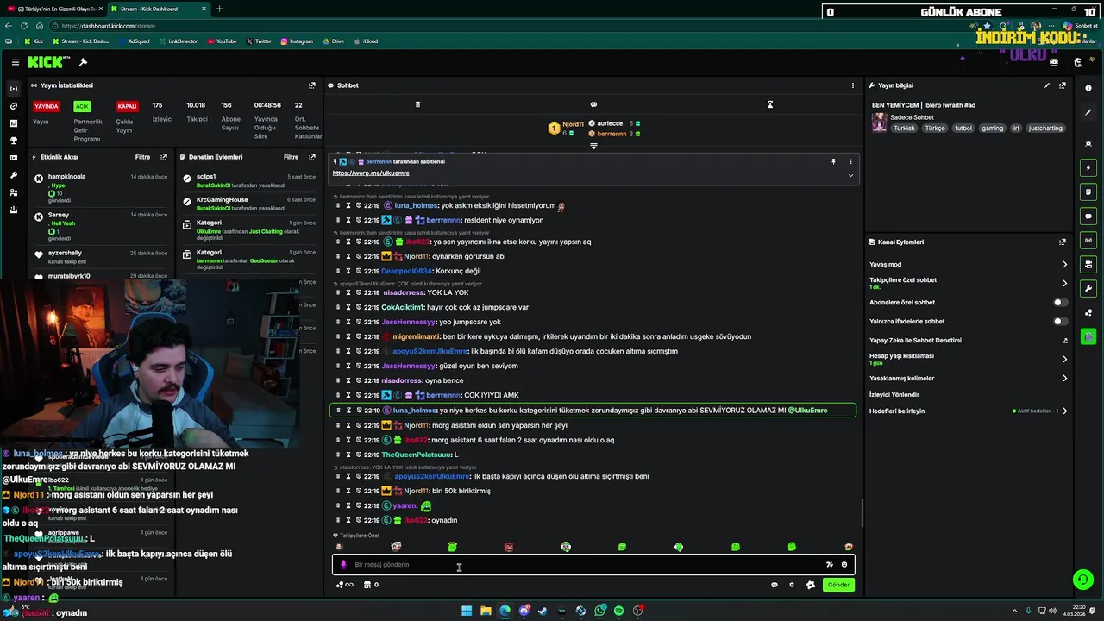Open the Sohbet panel three-dot menu
Image resolution: width=1104 pixels, height=621 pixels.
click(x=853, y=85)
